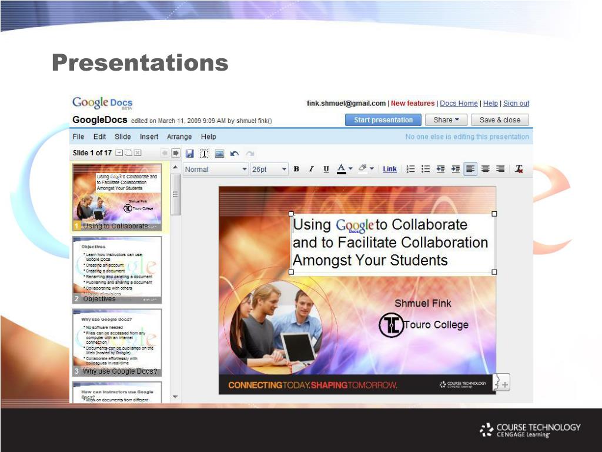Click the Save & close button
602x452 pixels.
[500, 120]
